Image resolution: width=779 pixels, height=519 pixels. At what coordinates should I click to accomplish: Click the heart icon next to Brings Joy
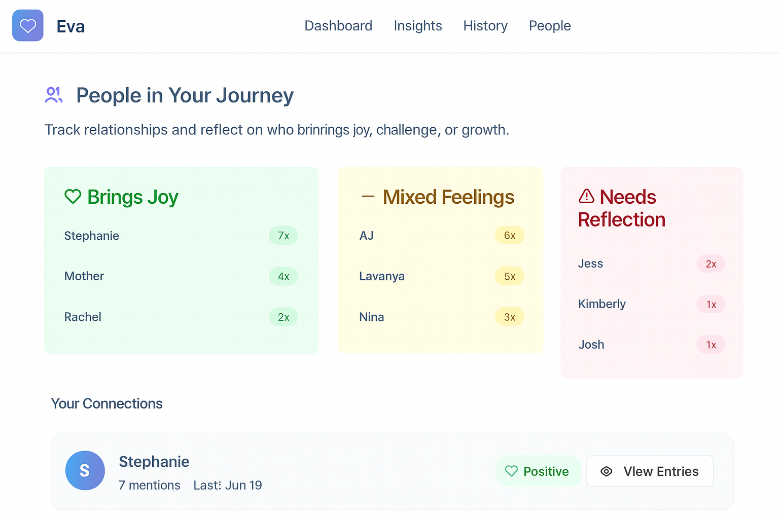[73, 197]
